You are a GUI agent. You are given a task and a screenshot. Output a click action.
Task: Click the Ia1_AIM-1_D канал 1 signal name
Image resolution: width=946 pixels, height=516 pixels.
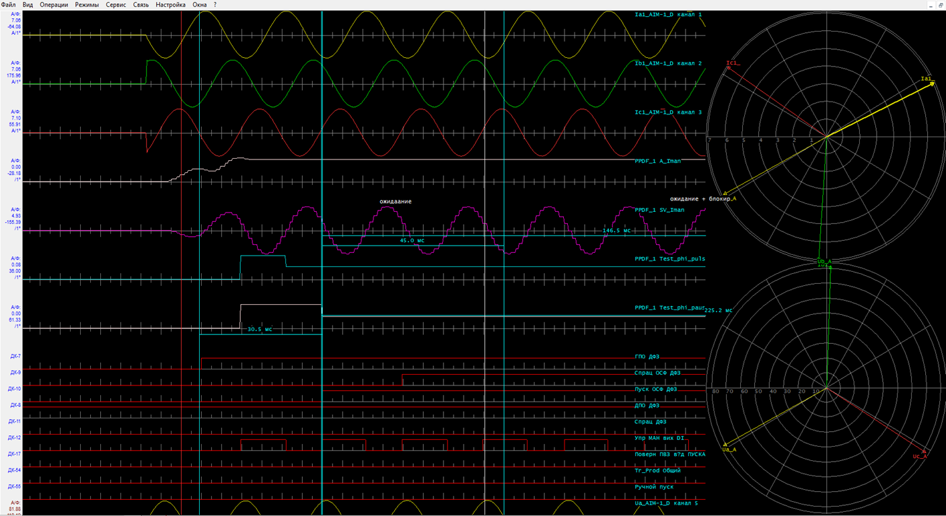click(x=668, y=14)
